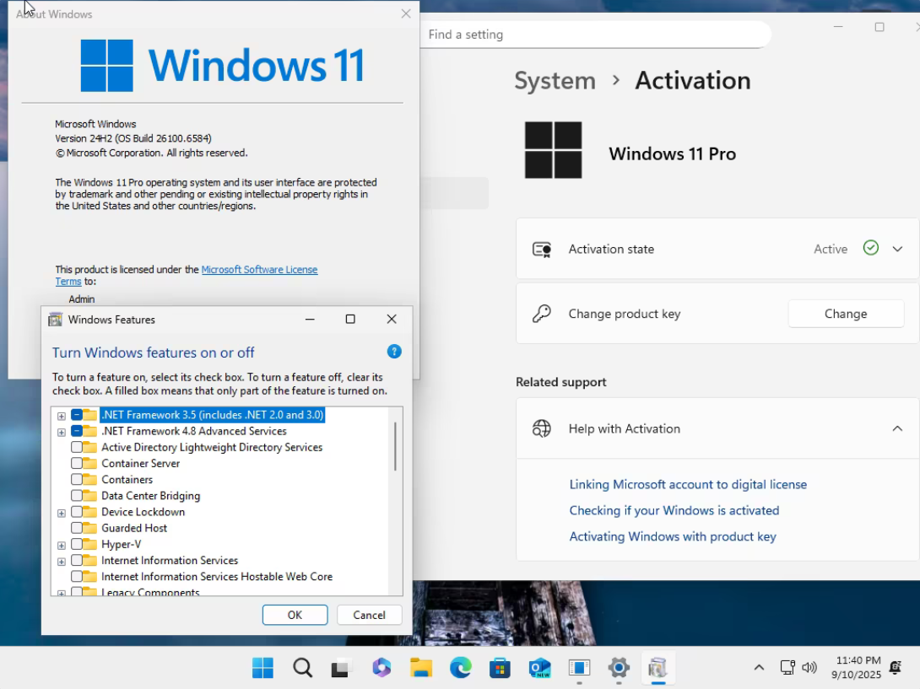This screenshot has width=920, height=689.
Task: Launch Microsoft Edge from the taskbar
Action: (x=461, y=667)
